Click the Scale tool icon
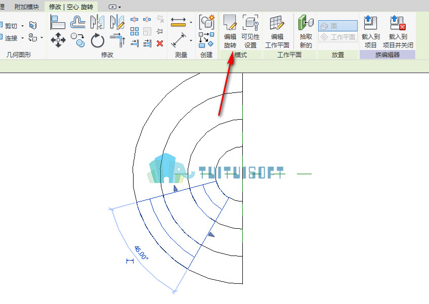Viewport: 429px width, 304px height. coord(147,31)
